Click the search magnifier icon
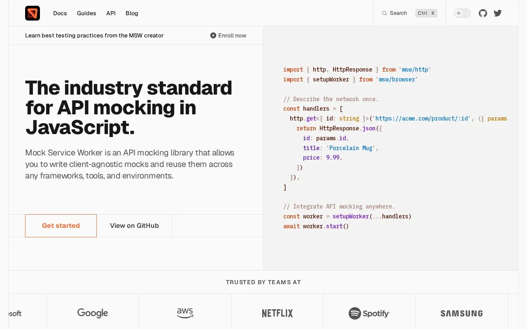This screenshot has height=329, width=527. [x=385, y=13]
